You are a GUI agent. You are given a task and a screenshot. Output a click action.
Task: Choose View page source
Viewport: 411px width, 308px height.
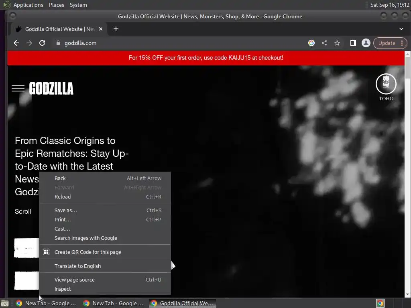105,280
